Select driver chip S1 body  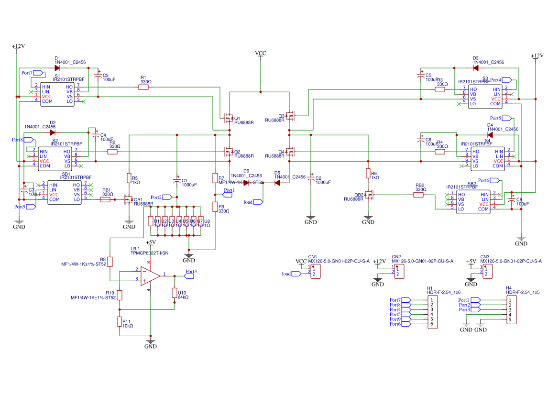click(57, 94)
